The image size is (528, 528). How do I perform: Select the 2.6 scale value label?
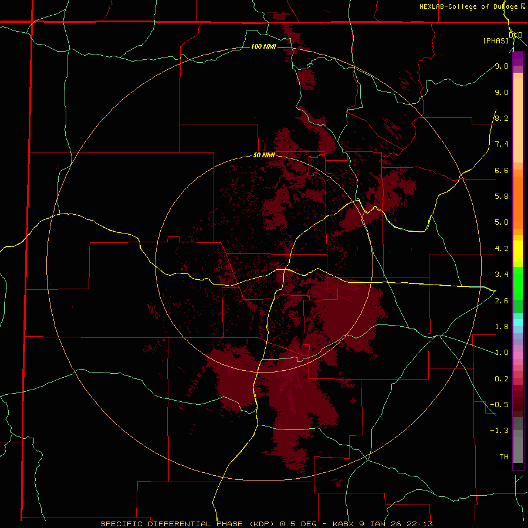coord(502,301)
